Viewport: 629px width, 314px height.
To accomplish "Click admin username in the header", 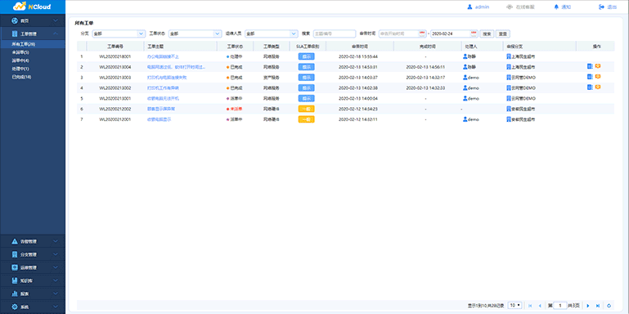I will pos(482,7).
